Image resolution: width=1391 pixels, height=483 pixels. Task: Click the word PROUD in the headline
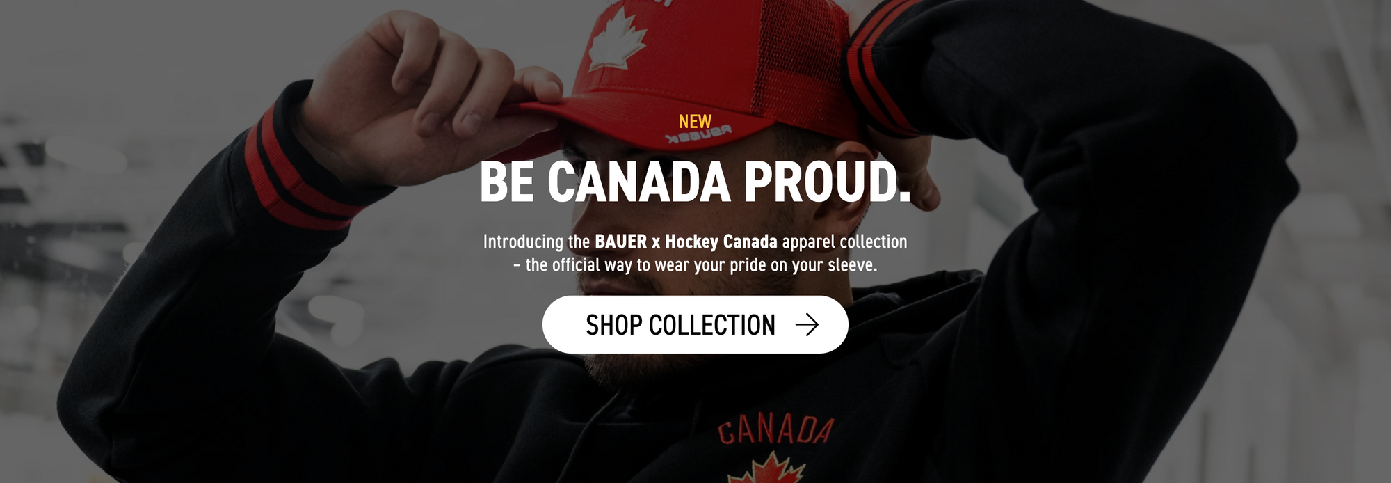828,182
